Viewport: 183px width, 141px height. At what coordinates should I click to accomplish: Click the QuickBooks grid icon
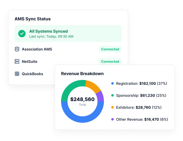tap(17, 74)
